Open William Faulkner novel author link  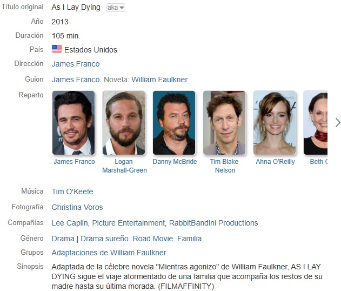pyautogui.click(x=159, y=80)
